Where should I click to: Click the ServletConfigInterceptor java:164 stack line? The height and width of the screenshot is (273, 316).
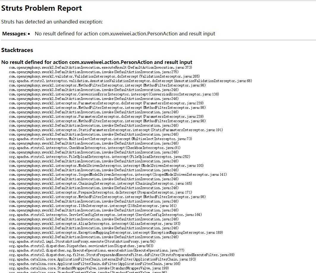pyautogui.click(x=105, y=215)
